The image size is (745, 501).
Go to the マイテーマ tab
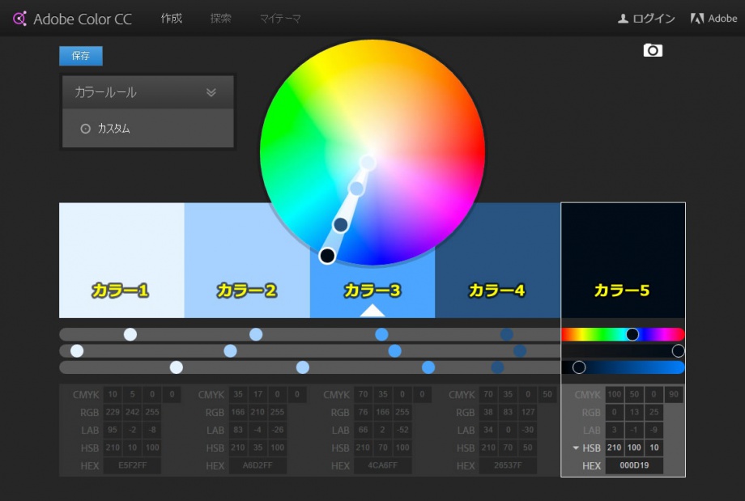[x=280, y=19]
